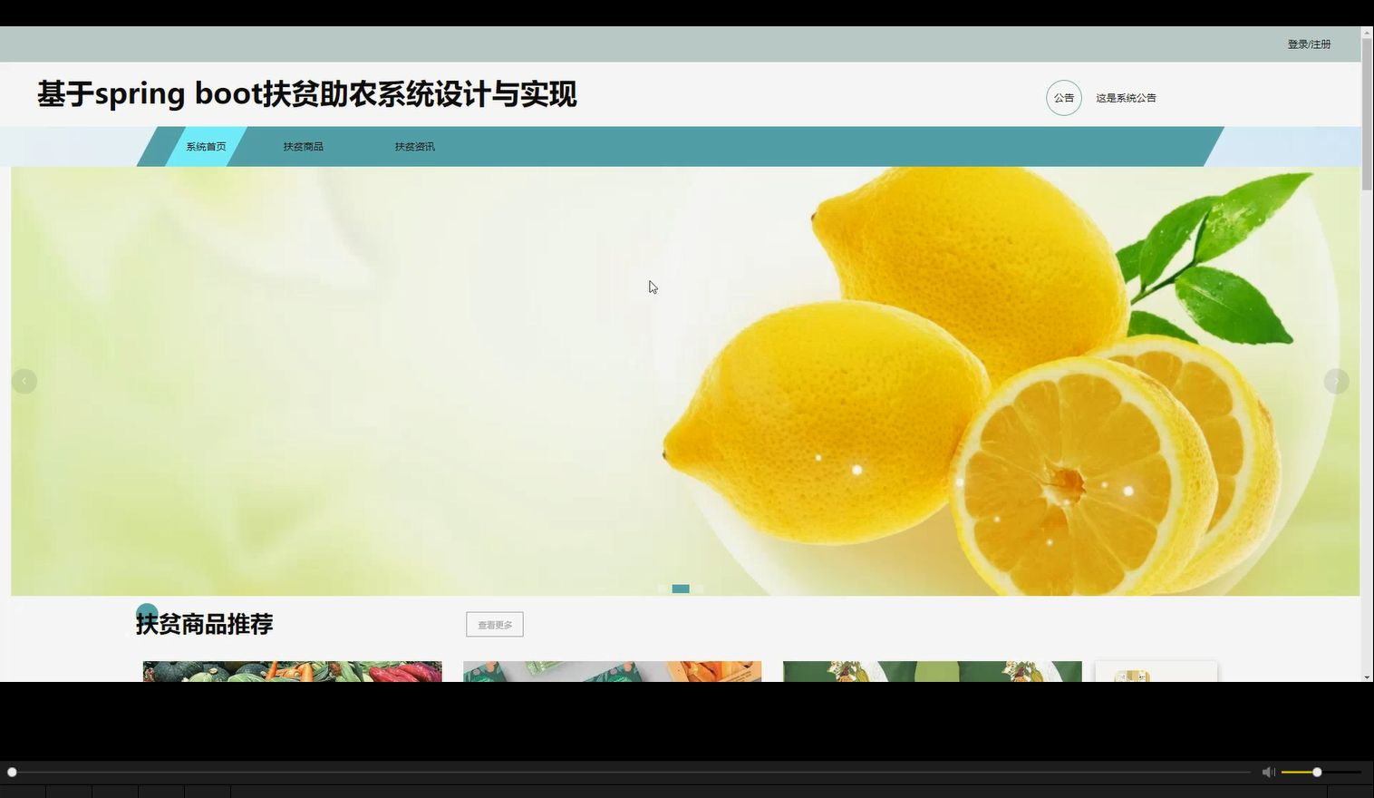
Task: Click the carousel previous arrow on the left
Action: (x=24, y=381)
